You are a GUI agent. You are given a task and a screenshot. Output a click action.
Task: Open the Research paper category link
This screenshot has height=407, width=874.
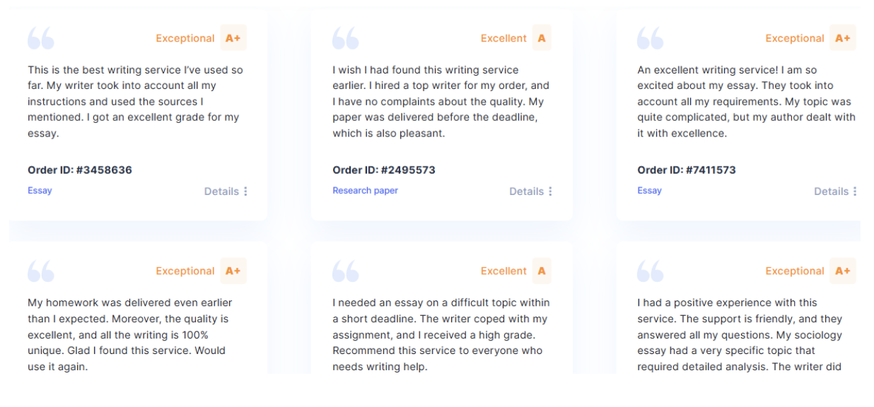[x=365, y=190]
